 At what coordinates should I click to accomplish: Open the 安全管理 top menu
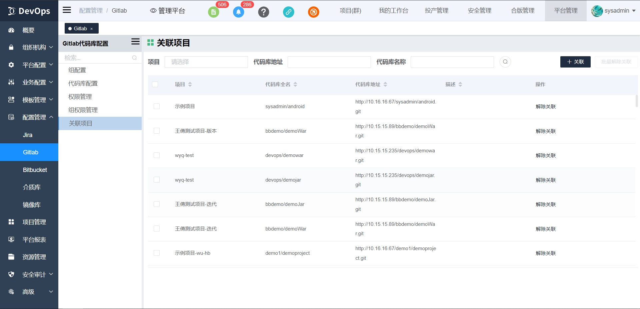[479, 11]
